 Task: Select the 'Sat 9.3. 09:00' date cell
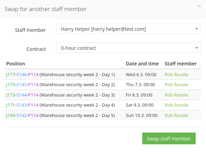tap(140, 105)
